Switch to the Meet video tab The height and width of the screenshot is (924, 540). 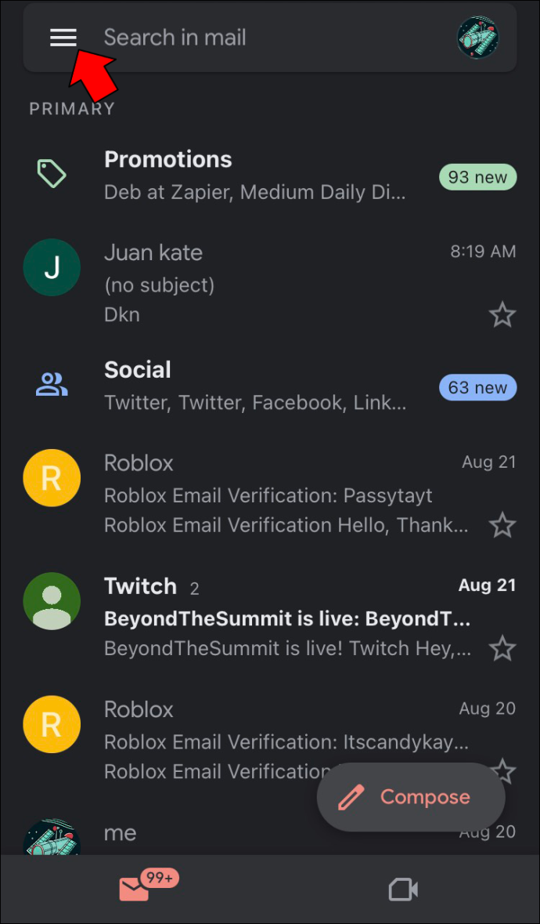click(404, 890)
